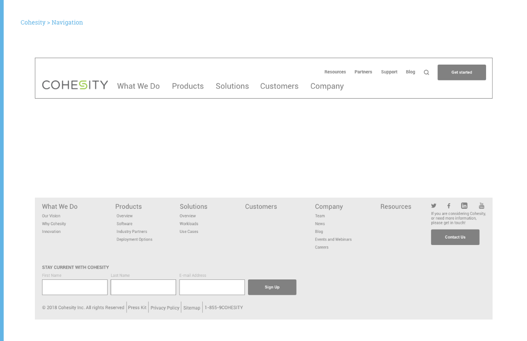This screenshot has width=527, height=341.
Task: Open Why Cohesity footer link
Action: click(x=54, y=224)
